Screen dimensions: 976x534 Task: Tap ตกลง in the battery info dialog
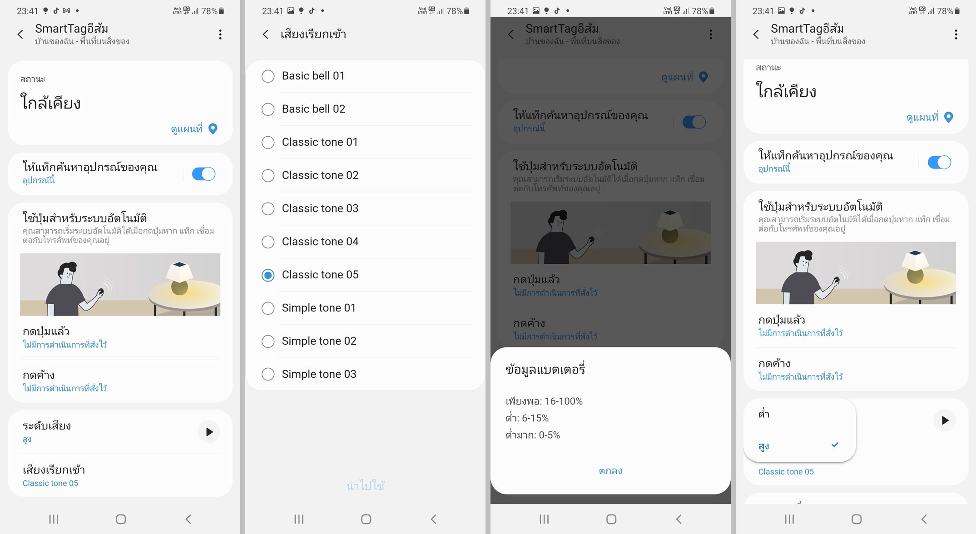tap(610, 471)
